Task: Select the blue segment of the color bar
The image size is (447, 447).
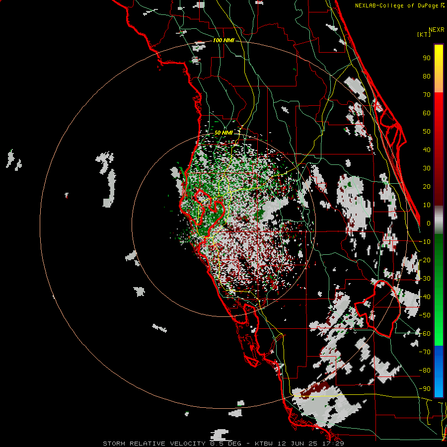Action: click(439, 371)
